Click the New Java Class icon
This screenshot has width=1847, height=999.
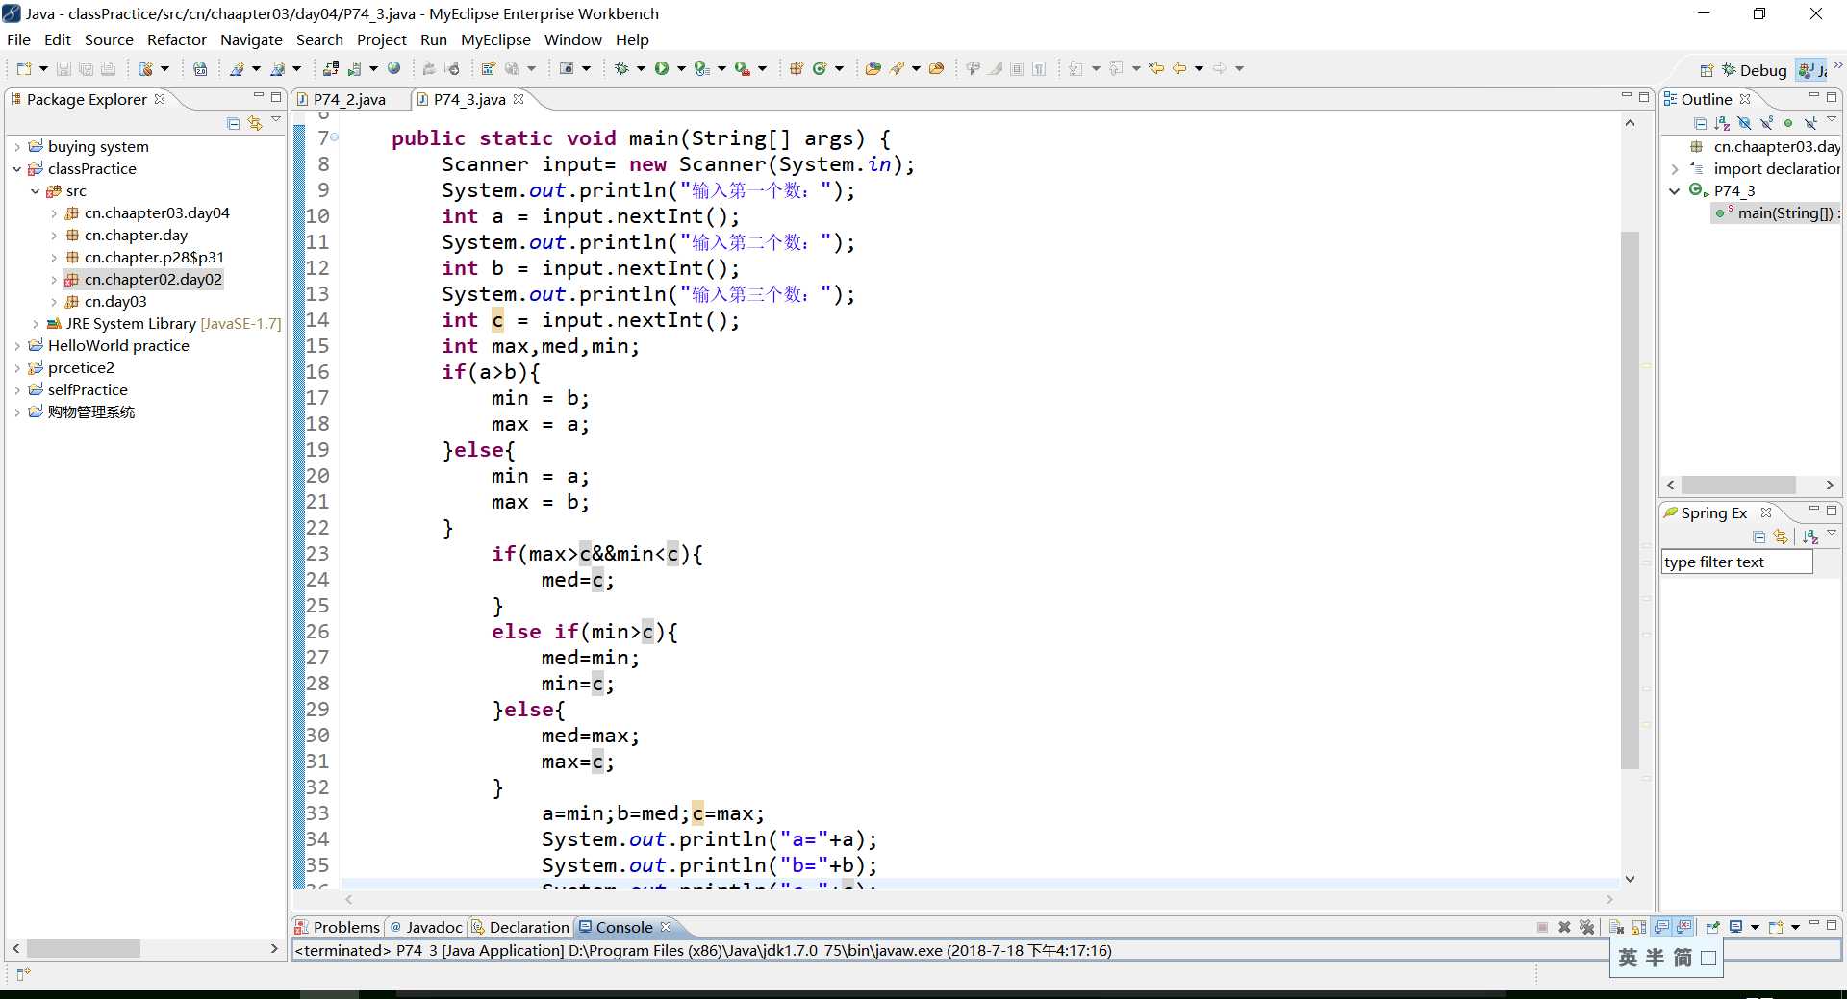tap(821, 68)
